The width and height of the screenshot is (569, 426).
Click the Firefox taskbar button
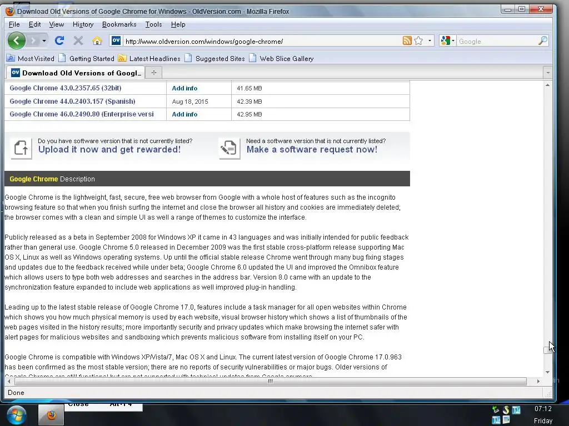tap(51, 415)
